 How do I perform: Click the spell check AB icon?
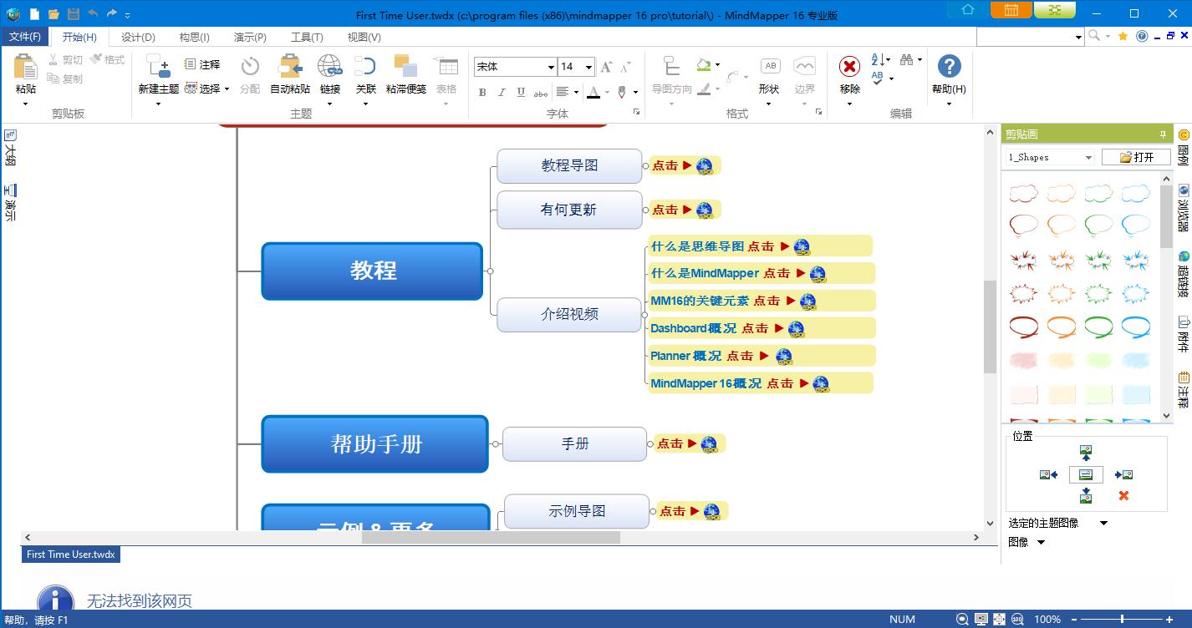pyautogui.click(x=878, y=78)
